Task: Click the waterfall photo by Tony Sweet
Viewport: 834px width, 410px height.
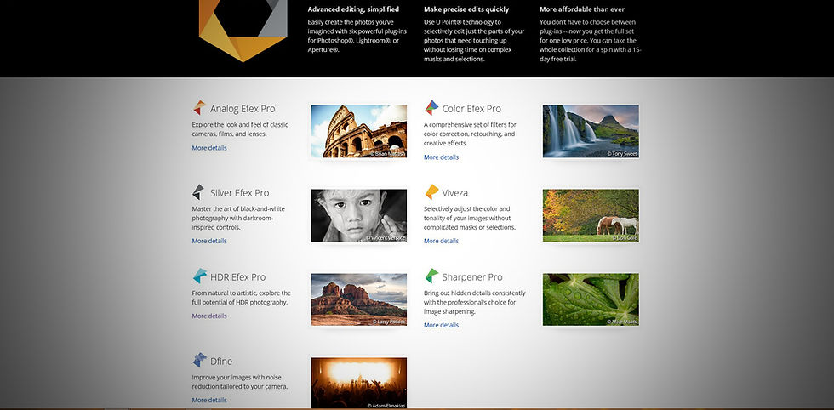Action: tap(591, 131)
